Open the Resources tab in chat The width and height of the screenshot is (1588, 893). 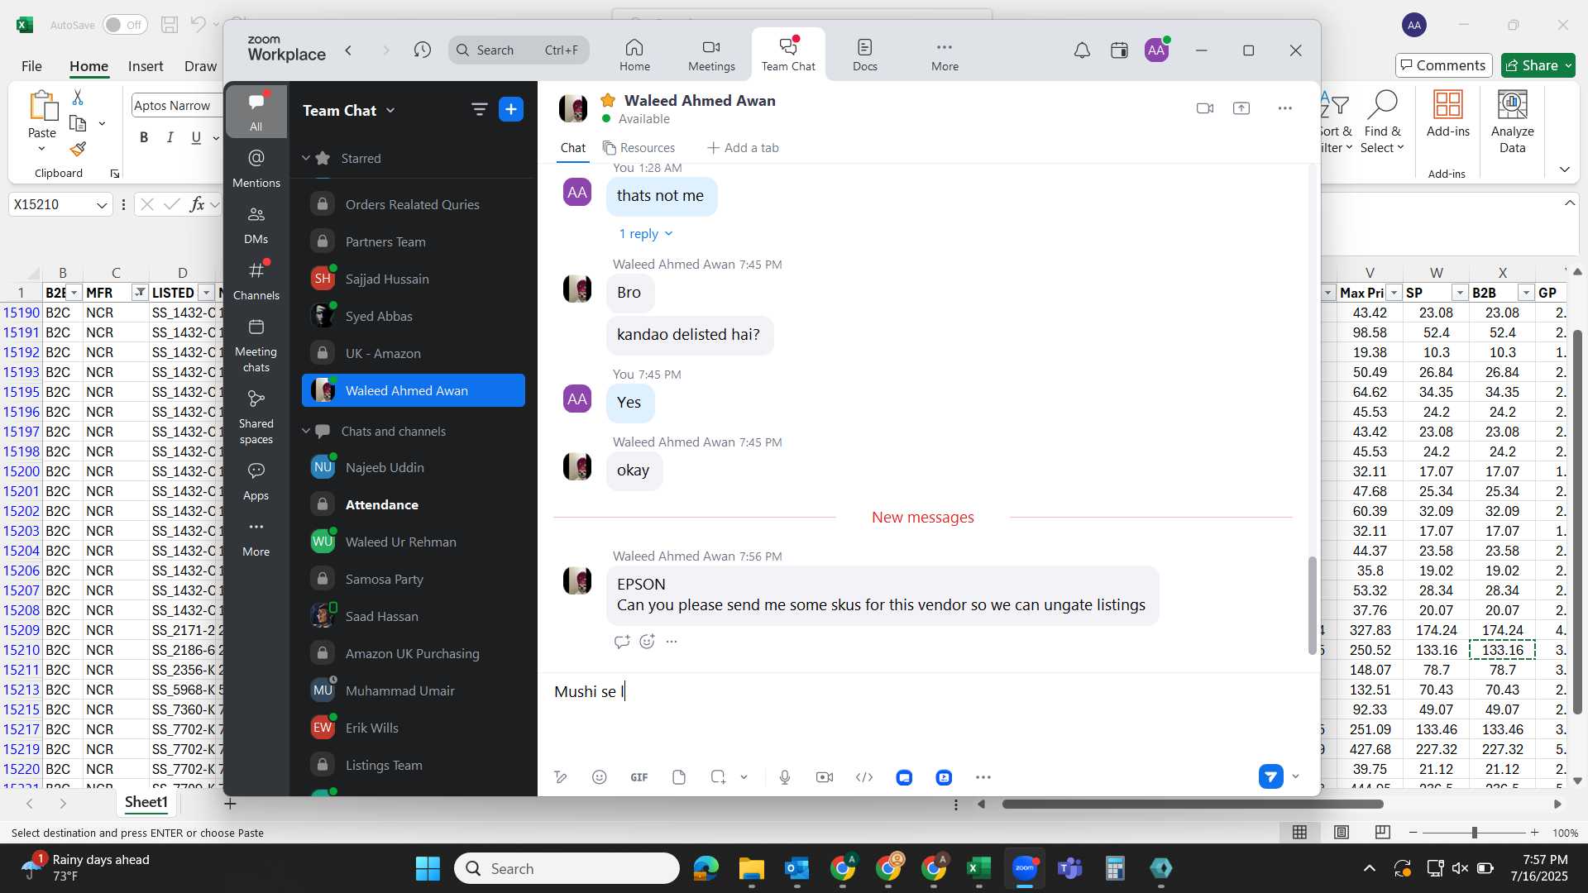click(639, 148)
